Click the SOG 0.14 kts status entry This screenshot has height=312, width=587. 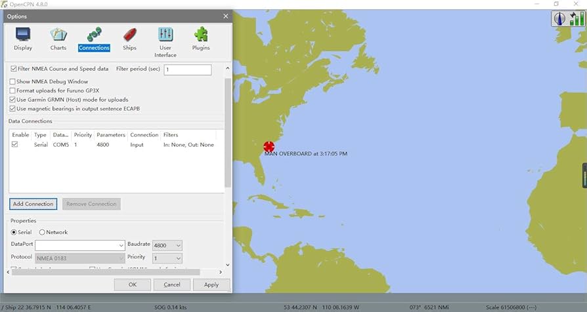170,307
